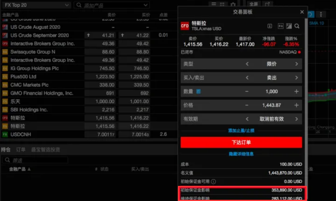Switch watchlist to grid view
The height and width of the screenshot is (201, 336).
[x=222, y=4]
